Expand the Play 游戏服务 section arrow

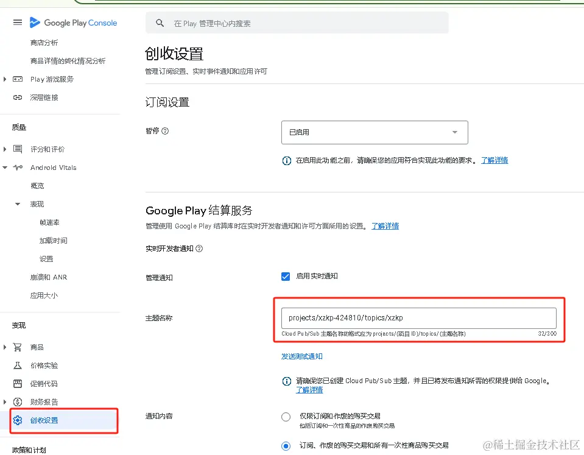pyautogui.click(x=5, y=79)
